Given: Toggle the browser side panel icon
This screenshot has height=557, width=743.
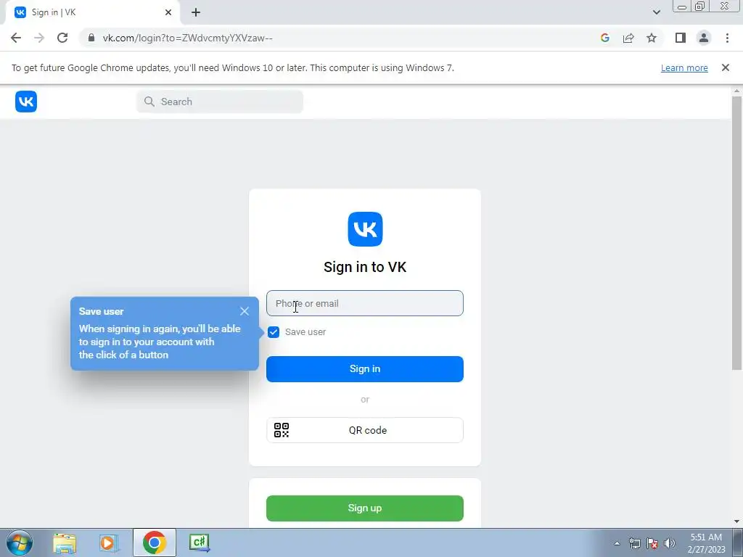Looking at the screenshot, I should click(681, 38).
